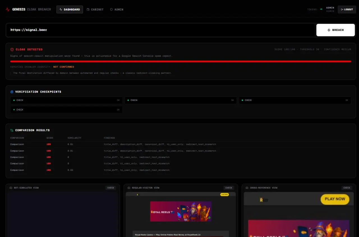Click the SIMILARITY column header

point(74,138)
